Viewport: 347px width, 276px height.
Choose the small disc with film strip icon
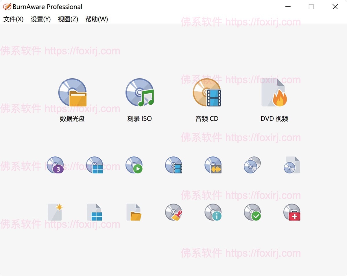(173, 165)
